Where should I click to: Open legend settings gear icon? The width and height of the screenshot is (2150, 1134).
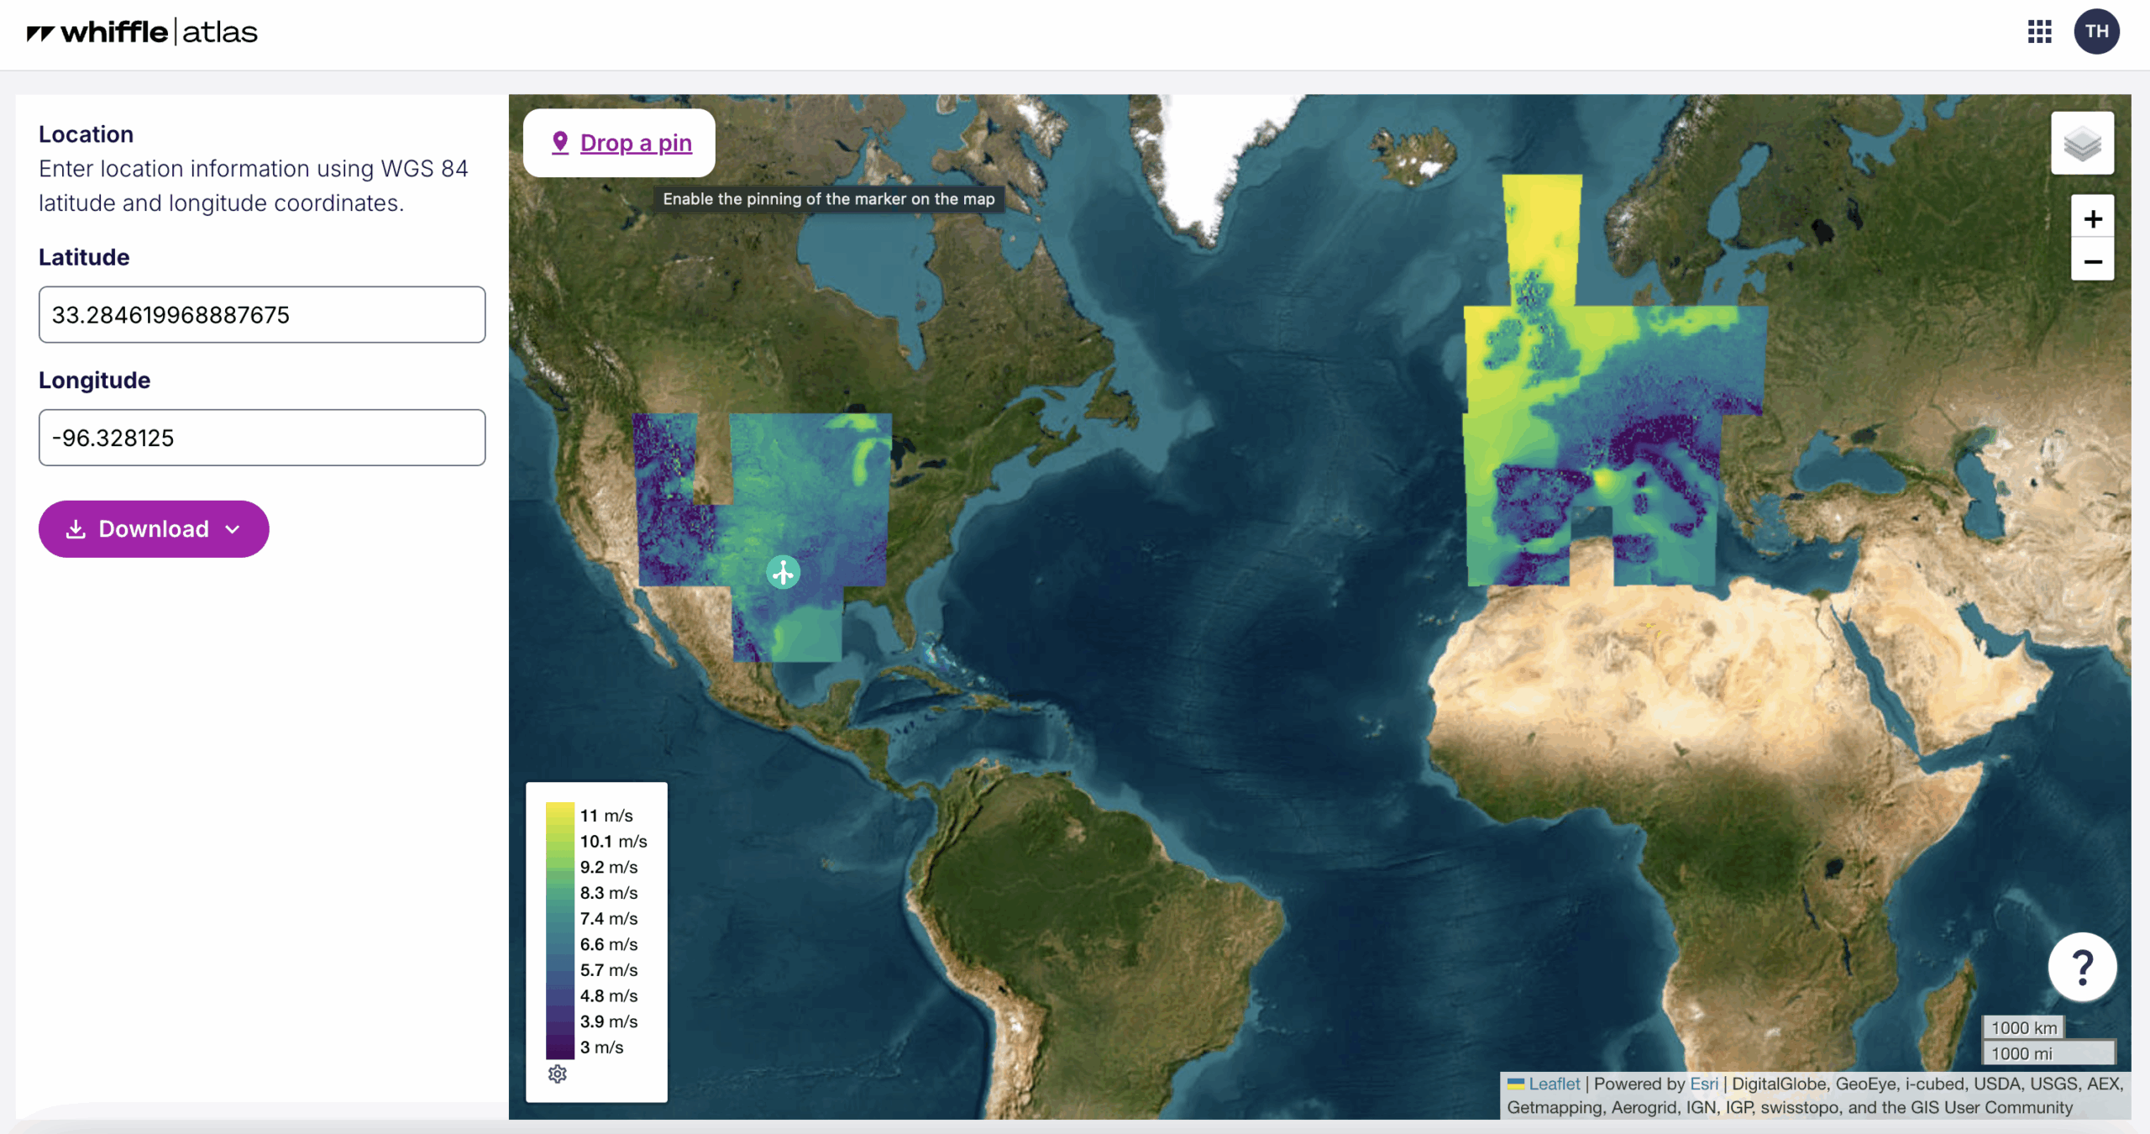pos(558,1074)
